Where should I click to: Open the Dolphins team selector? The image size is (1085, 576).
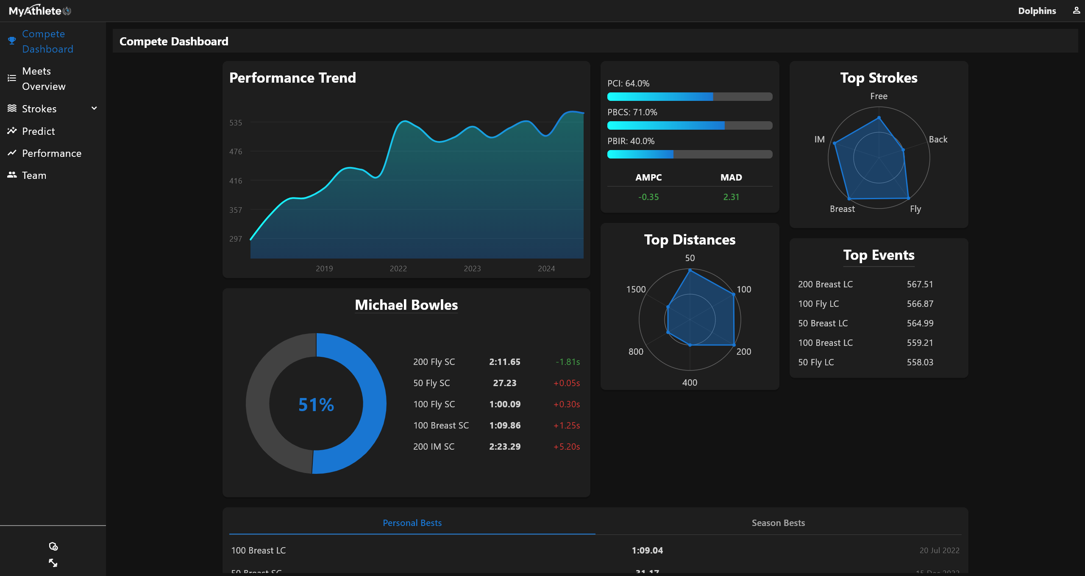pyautogui.click(x=1037, y=11)
